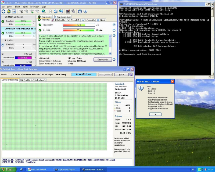The width and height of the screenshot is (215, 172).
Task: Select the Teljesítmény top tab
Action: (x=45, y=17)
